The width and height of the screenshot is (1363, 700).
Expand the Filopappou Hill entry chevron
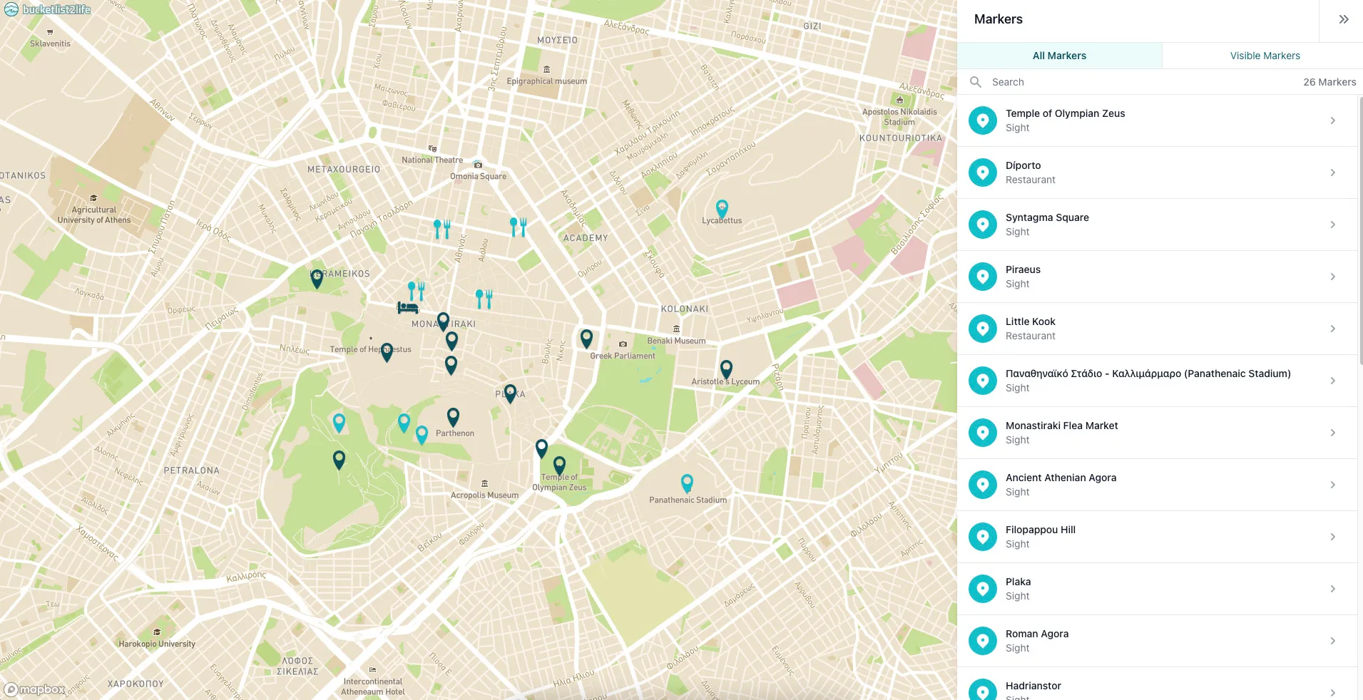1333,536
